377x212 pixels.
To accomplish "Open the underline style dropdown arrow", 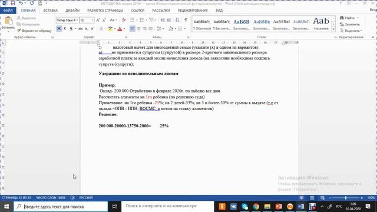I will [75, 29].
